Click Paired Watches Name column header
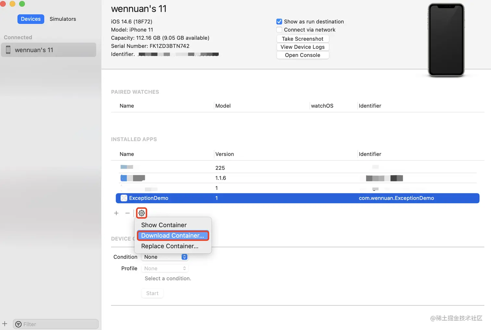491x330 pixels. click(127, 106)
